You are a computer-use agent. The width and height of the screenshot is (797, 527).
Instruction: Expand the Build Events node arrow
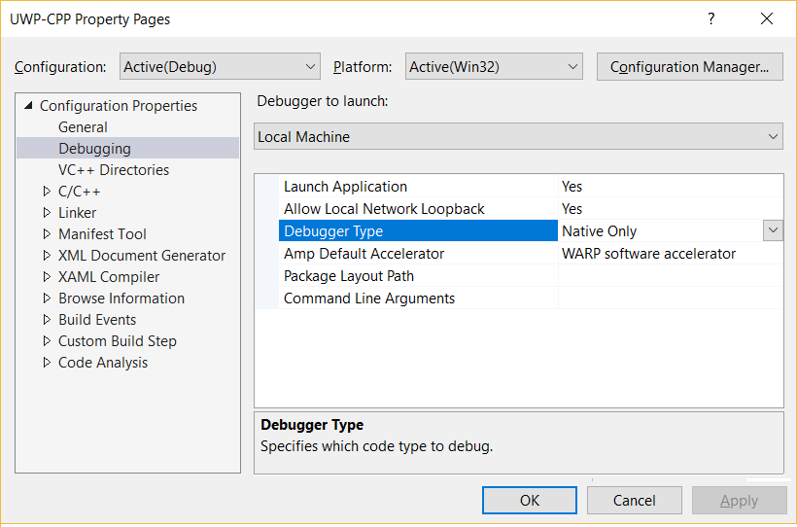pos(47,319)
